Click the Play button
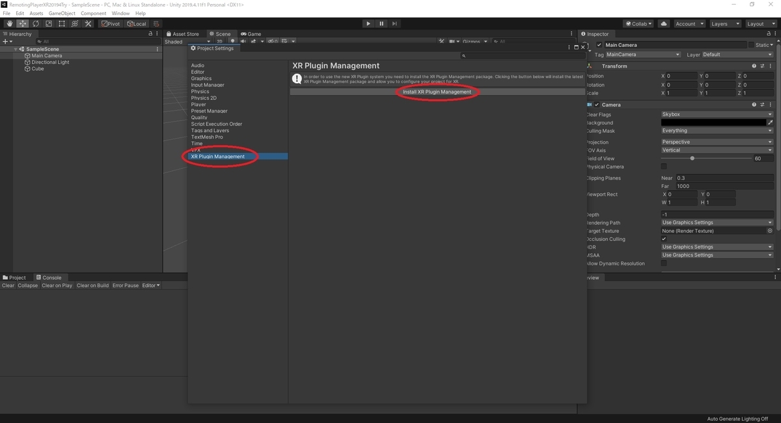 click(x=368, y=23)
